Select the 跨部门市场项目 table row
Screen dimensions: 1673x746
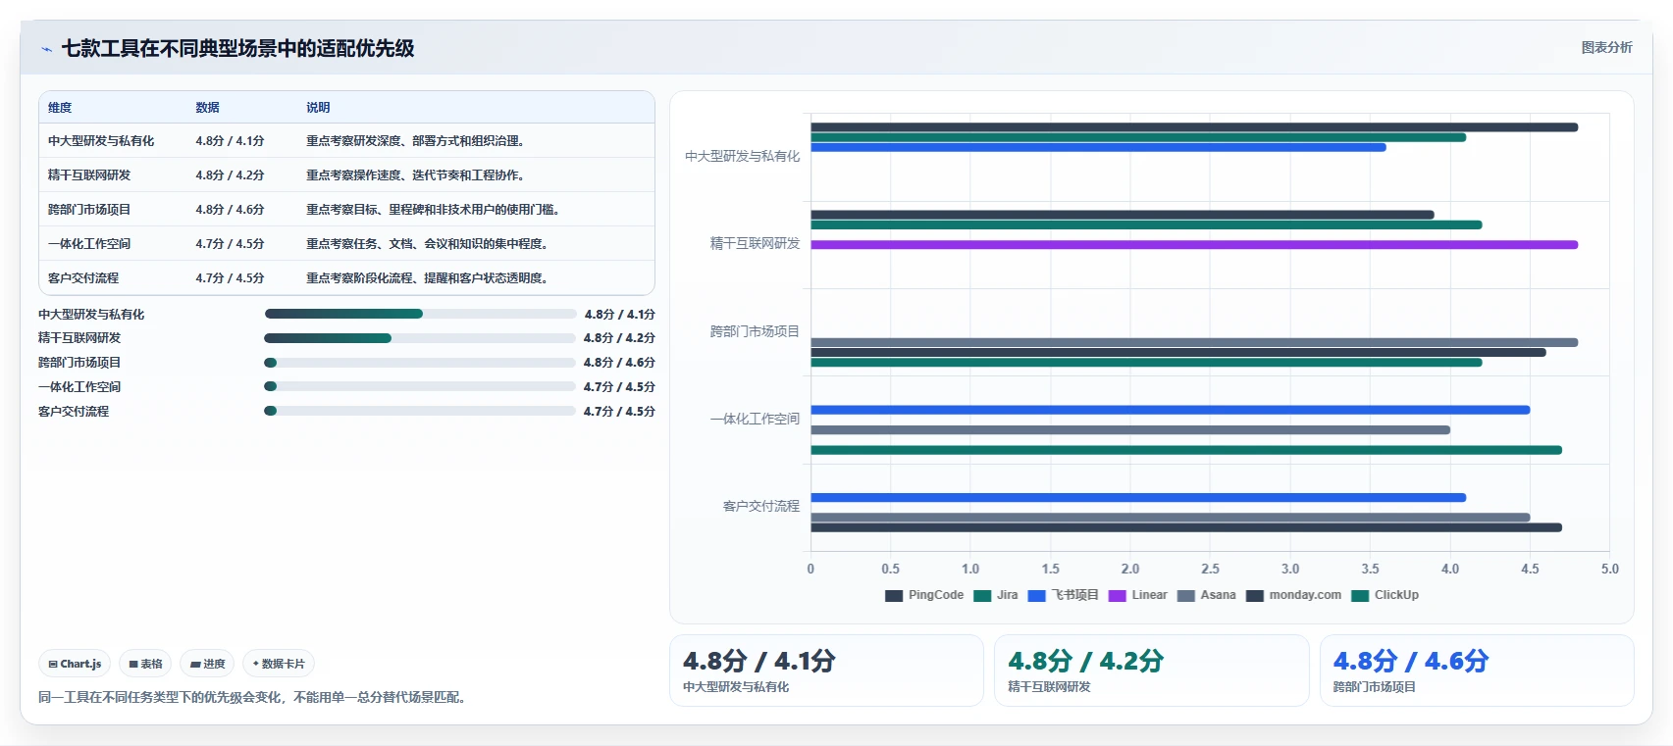click(346, 209)
